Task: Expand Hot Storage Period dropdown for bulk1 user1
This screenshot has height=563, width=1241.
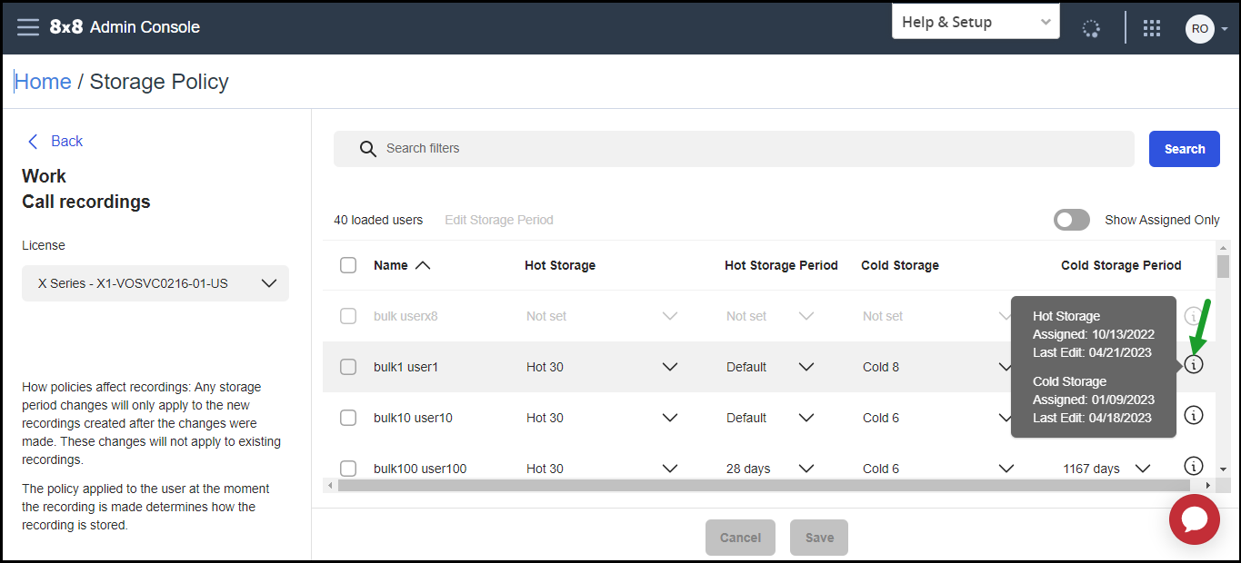Action: pos(806,367)
